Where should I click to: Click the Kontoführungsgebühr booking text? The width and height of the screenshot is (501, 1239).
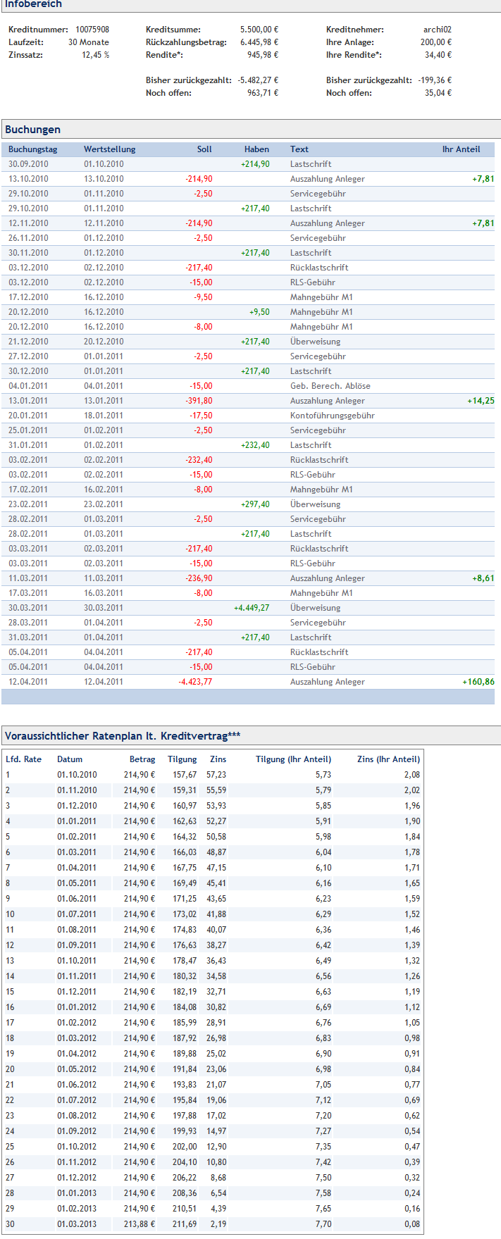332,416
